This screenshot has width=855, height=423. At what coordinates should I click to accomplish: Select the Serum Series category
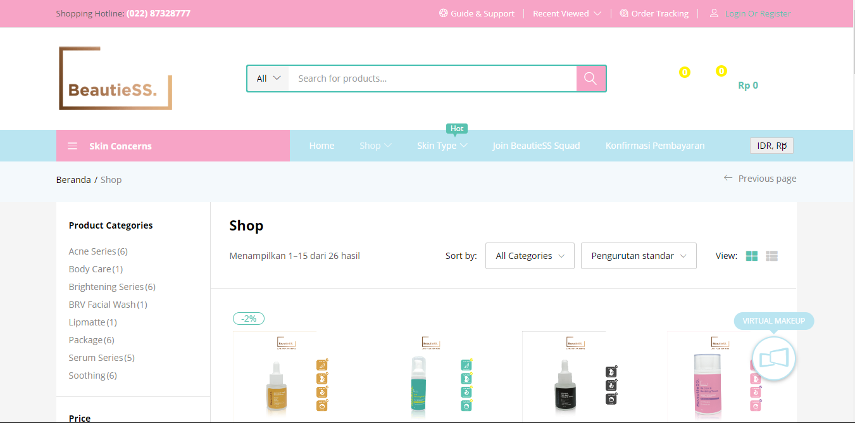click(96, 358)
